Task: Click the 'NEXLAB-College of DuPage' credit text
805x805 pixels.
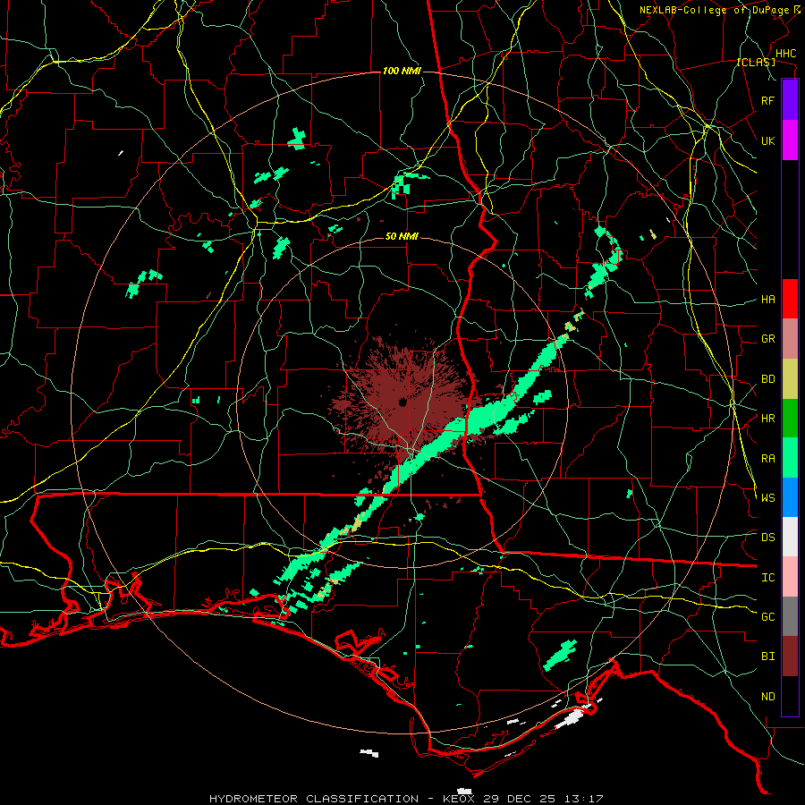Action: (x=714, y=10)
